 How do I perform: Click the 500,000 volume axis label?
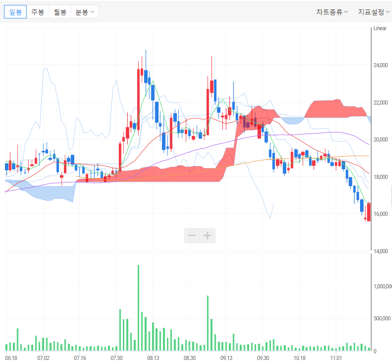point(382,318)
